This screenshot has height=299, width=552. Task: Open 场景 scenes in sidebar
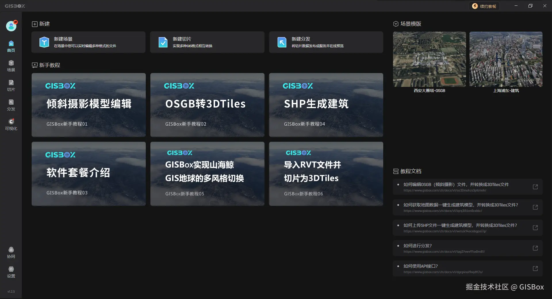coord(11,66)
